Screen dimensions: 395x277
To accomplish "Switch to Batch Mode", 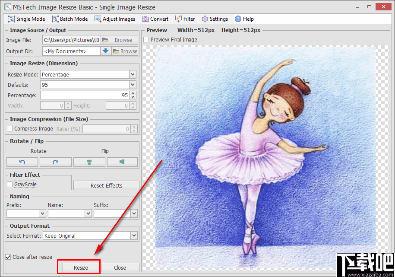I will (70, 19).
